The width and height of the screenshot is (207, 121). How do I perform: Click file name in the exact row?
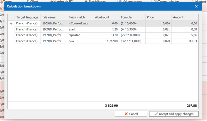54,29
